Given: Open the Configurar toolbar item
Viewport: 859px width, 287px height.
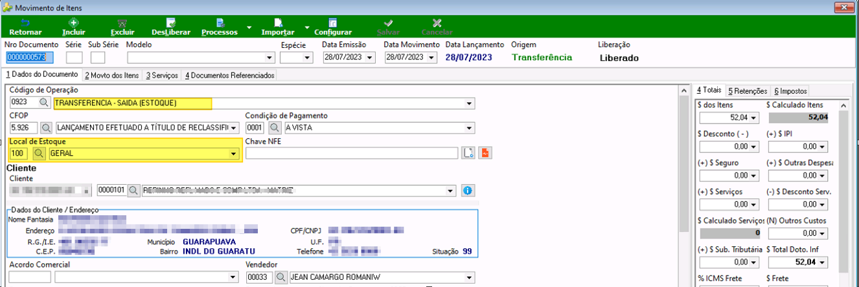Looking at the screenshot, I should [x=333, y=27].
